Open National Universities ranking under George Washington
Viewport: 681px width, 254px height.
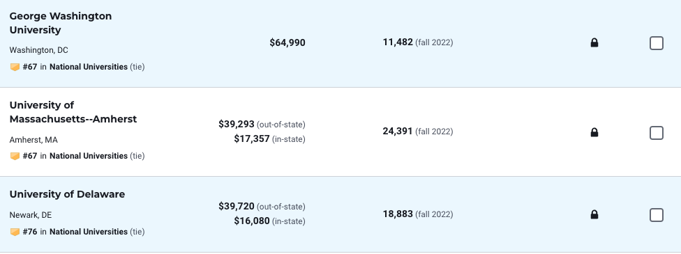pyautogui.click(x=89, y=67)
